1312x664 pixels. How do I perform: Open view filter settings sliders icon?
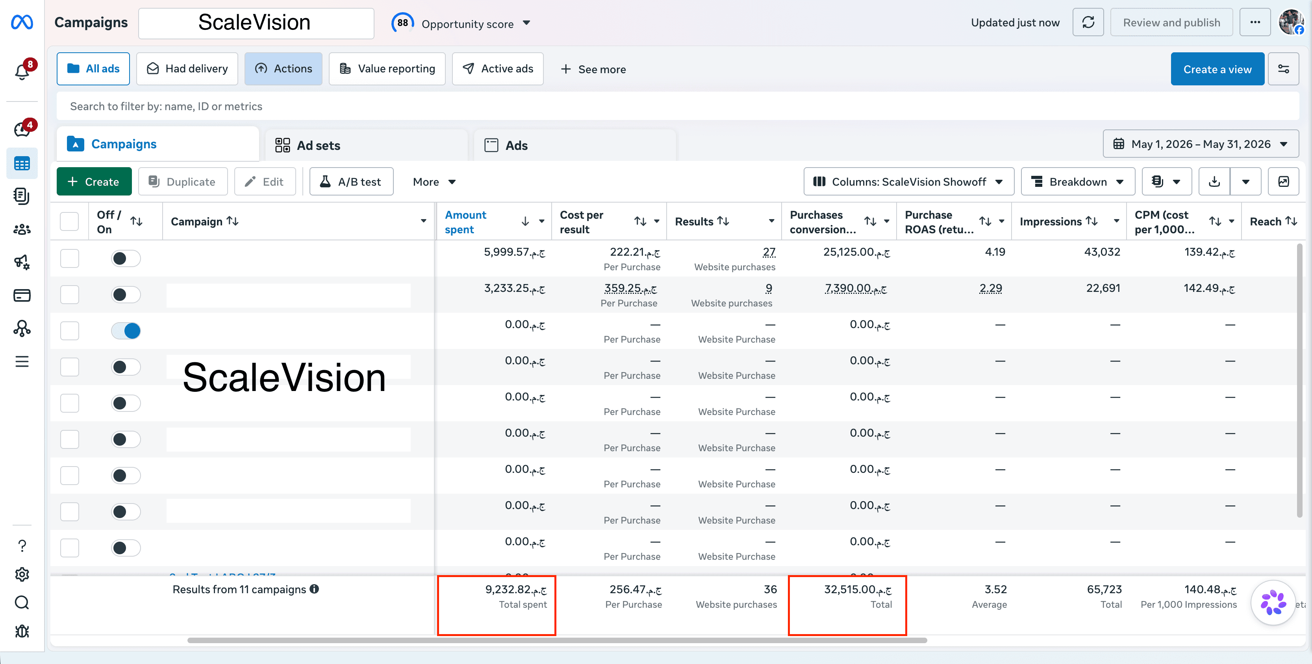coord(1284,69)
